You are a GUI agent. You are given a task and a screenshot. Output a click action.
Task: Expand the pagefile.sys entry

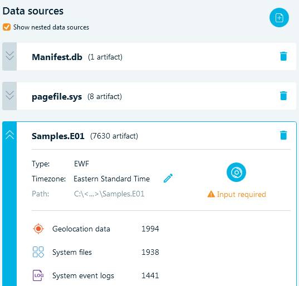[9, 96]
